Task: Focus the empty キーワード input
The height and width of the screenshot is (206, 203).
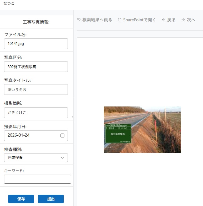Action: point(37,179)
